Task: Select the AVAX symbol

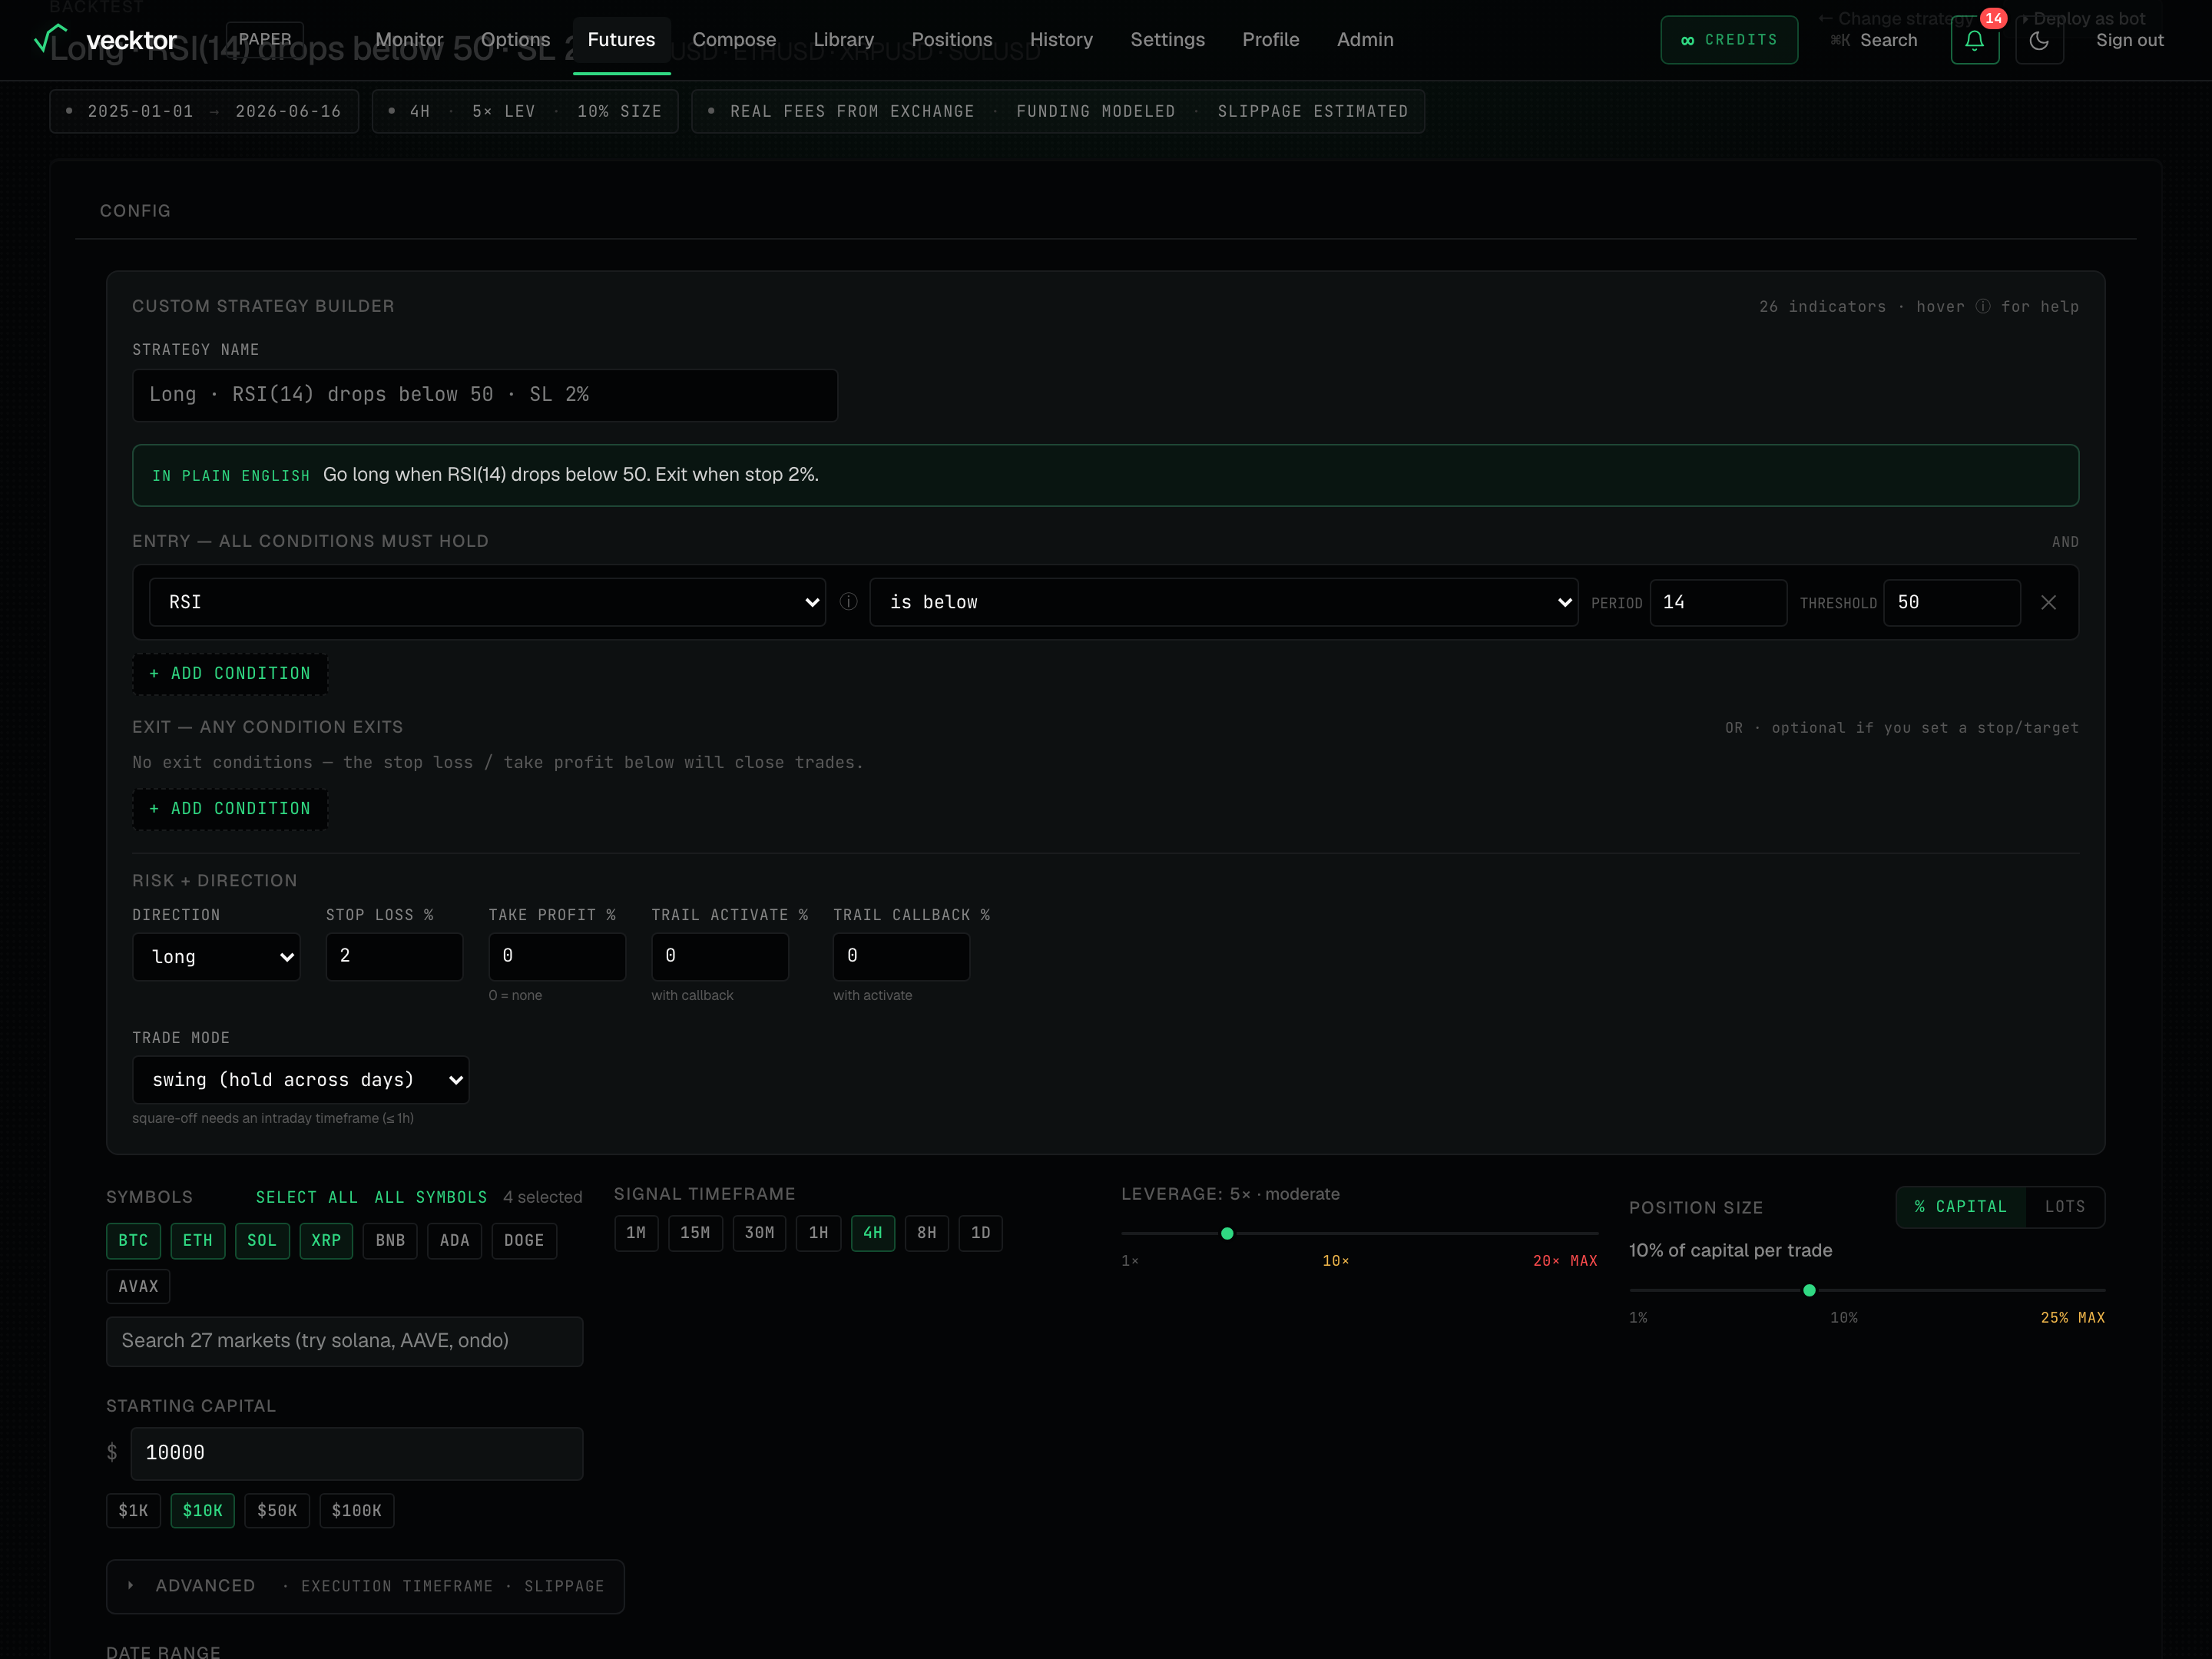Action: point(138,1286)
